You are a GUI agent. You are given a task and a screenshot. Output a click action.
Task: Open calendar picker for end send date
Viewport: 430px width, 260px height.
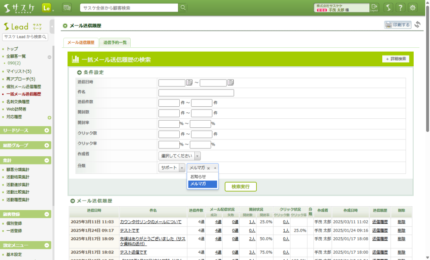pyautogui.click(x=230, y=83)
